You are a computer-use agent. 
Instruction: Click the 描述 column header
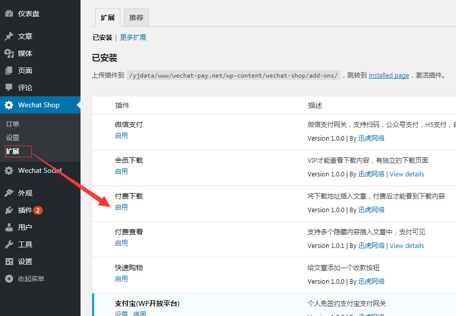315,105
